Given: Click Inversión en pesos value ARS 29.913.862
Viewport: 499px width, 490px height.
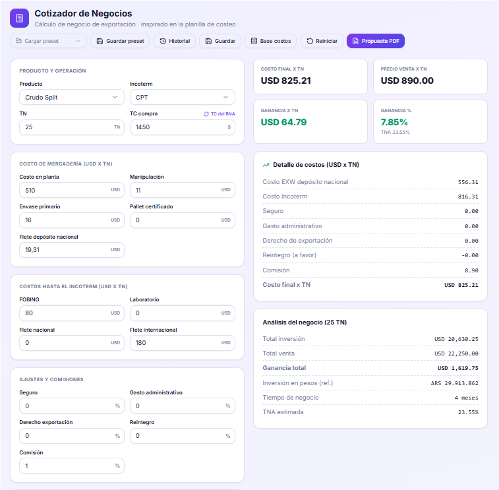Looking at the screenshot, I should [x=454, y=383].
